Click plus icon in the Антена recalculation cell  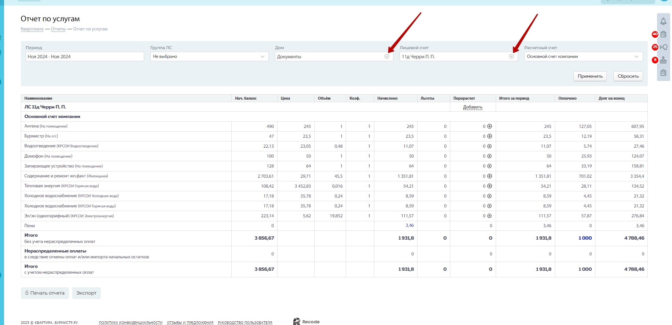click(489, 126)
